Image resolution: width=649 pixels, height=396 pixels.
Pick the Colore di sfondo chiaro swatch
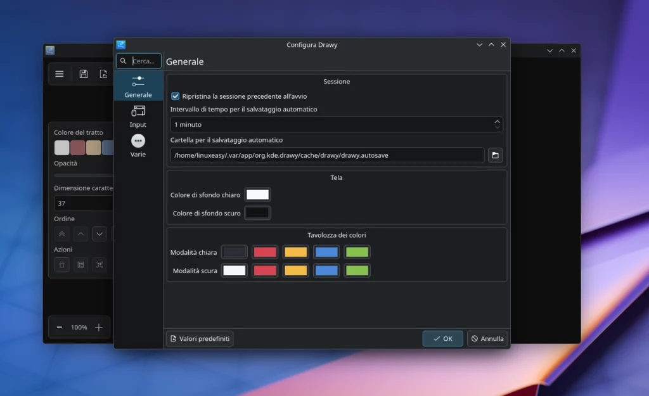click(257, 195)
